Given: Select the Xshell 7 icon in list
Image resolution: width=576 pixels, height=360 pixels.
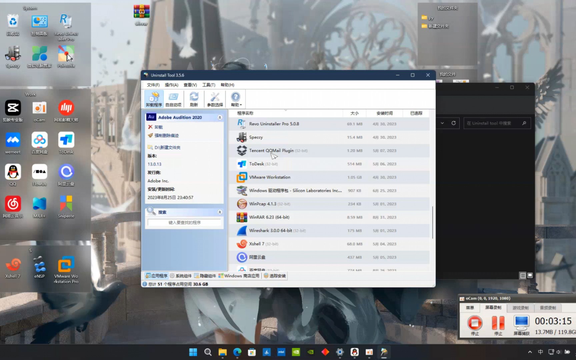Looking at the screenshot, I should [x=242, y=244].
